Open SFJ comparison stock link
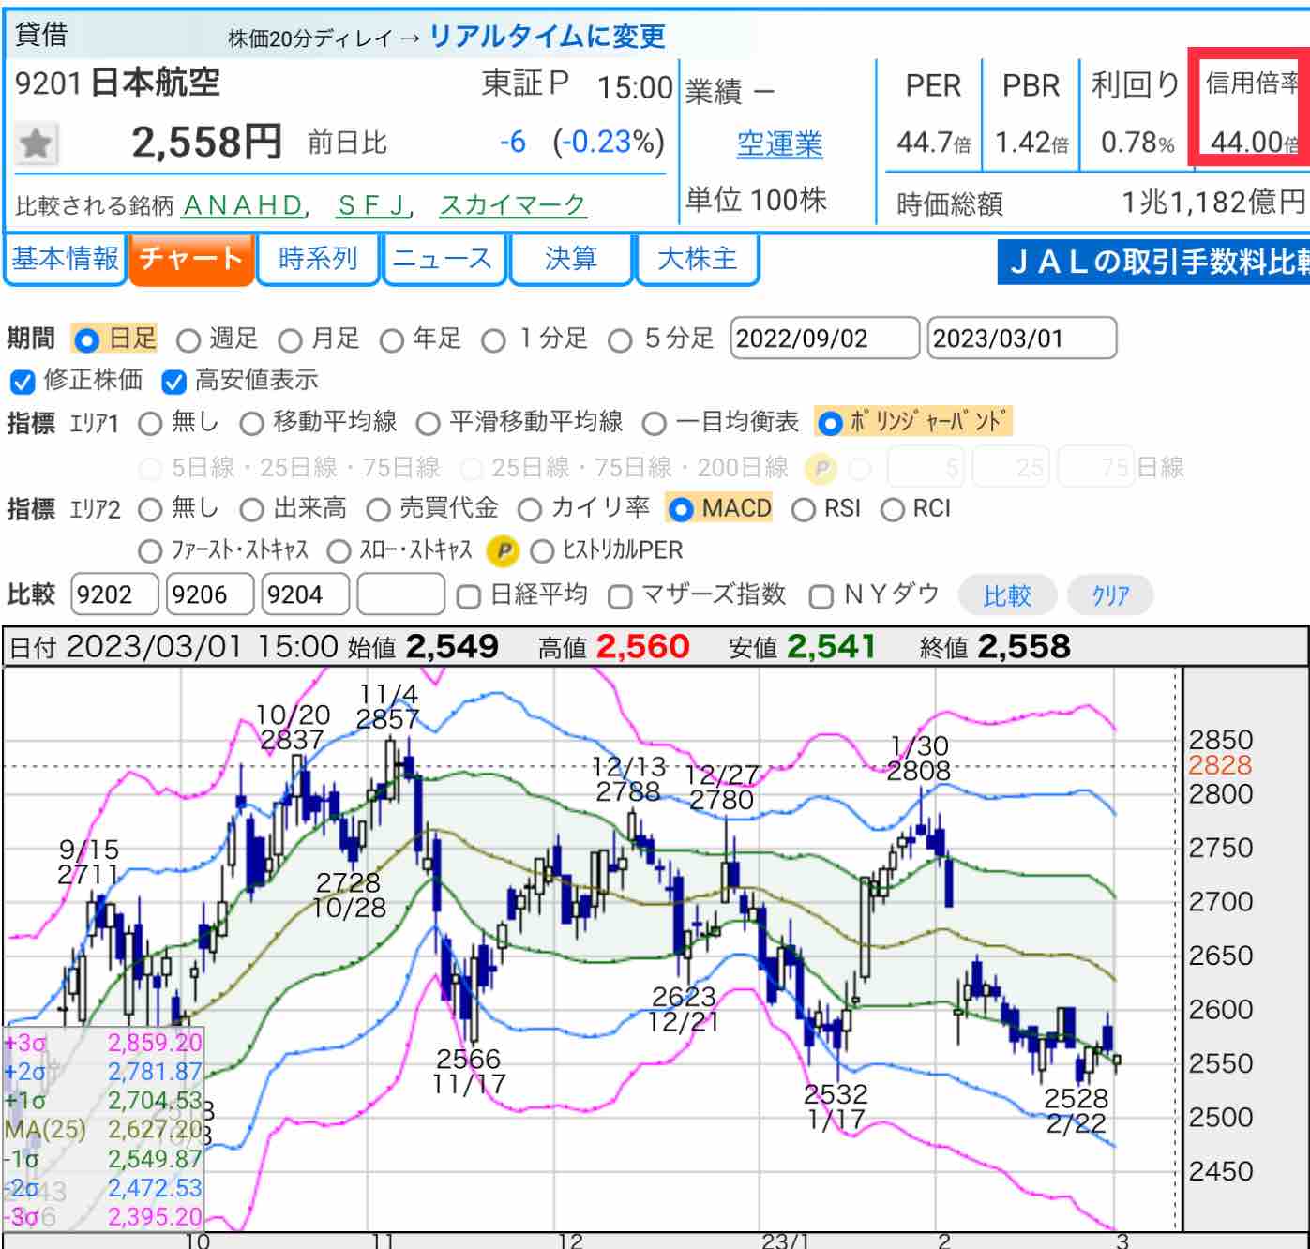 tap(372, 204)
